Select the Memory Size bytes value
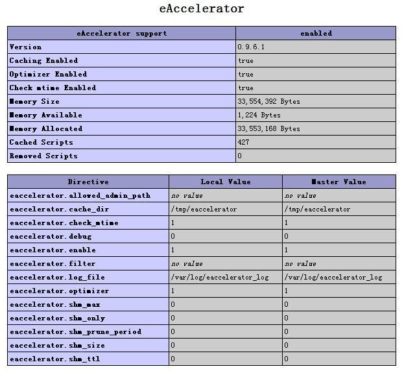Screen dimensions: 404x371 pyautogui.click(x=269, y=102)
